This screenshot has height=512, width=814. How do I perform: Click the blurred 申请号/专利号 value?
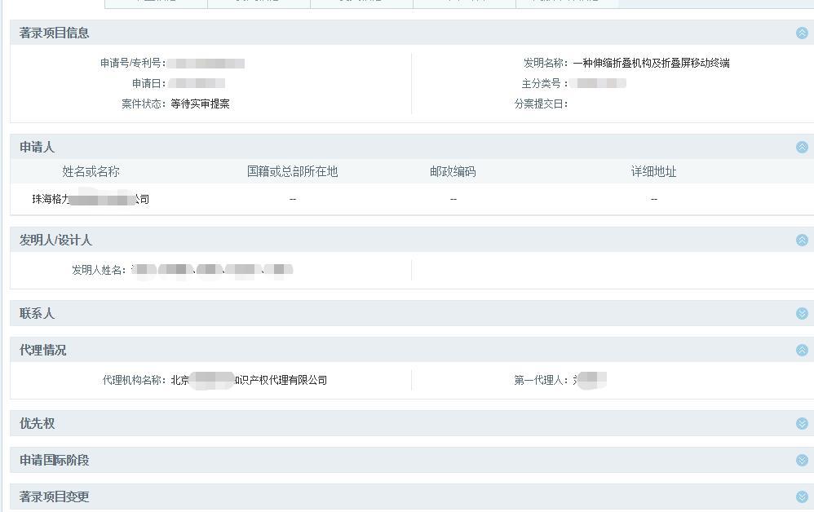tap(206, 63)
